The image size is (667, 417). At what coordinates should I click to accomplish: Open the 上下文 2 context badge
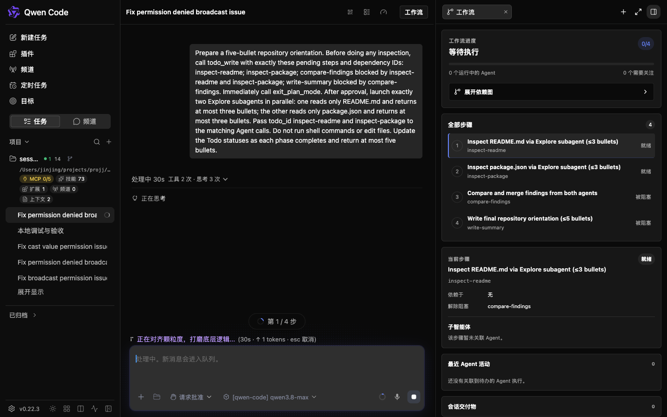[x=37, y=199]
